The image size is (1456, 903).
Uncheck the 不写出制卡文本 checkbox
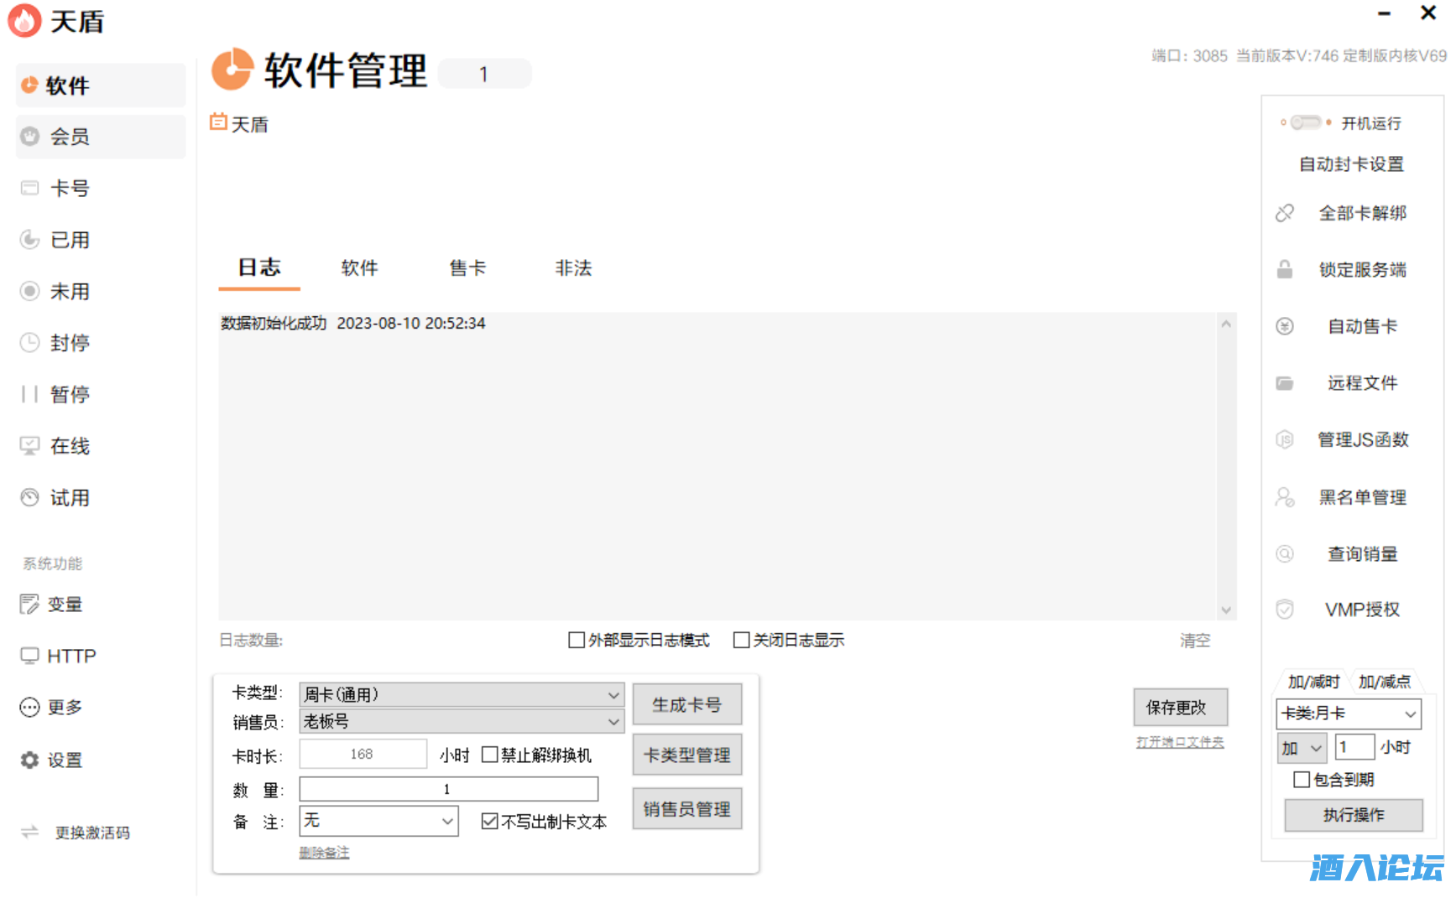point(489,822)
